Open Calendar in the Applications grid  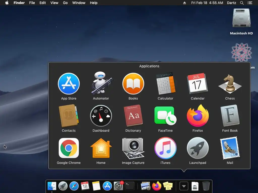[197, 83]
